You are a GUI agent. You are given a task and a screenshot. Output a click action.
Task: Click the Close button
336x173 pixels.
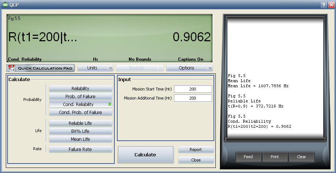[x=196, y=160]
